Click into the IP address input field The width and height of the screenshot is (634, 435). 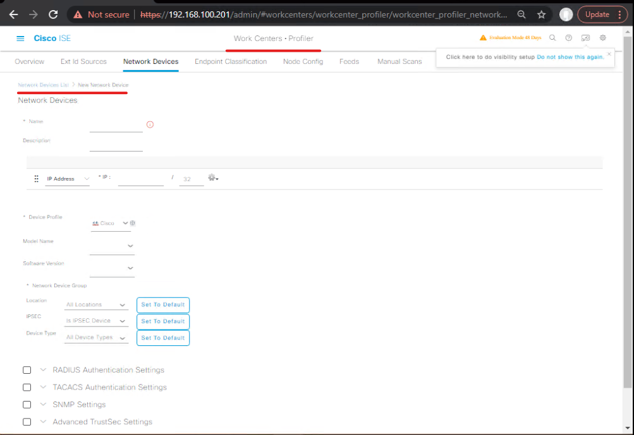(x=141, y=179)
